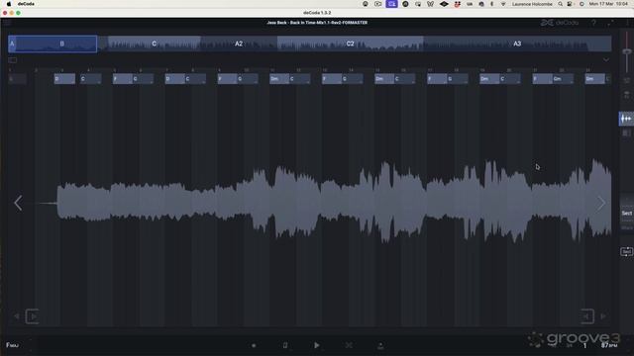Expand the chevron above the chord track

(x=605, y=59)
